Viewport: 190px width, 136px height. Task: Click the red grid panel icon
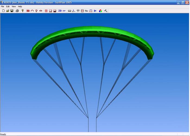(46, 11)
